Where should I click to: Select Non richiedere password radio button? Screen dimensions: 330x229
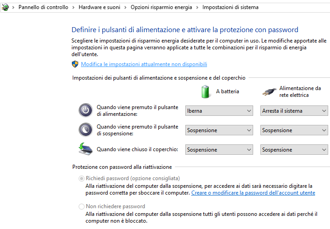pos(81,206)
